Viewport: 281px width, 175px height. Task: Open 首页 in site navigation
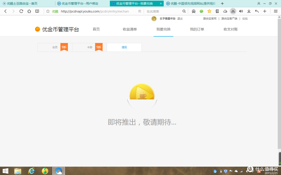[x=96, y=29]
